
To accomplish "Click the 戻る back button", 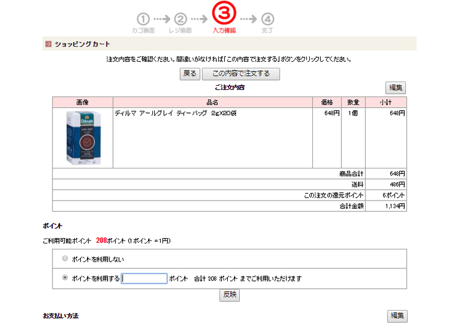I will pos(190,74).
